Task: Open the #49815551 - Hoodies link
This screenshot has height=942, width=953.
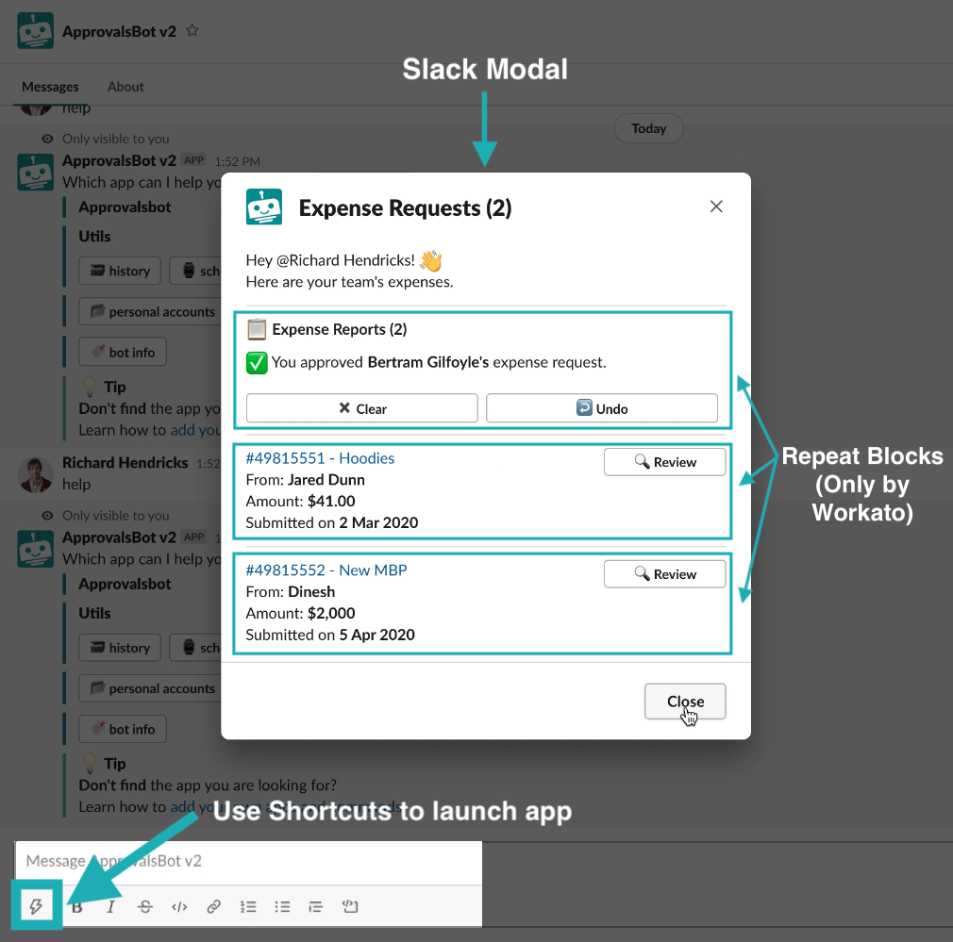Action: point(320,458)
